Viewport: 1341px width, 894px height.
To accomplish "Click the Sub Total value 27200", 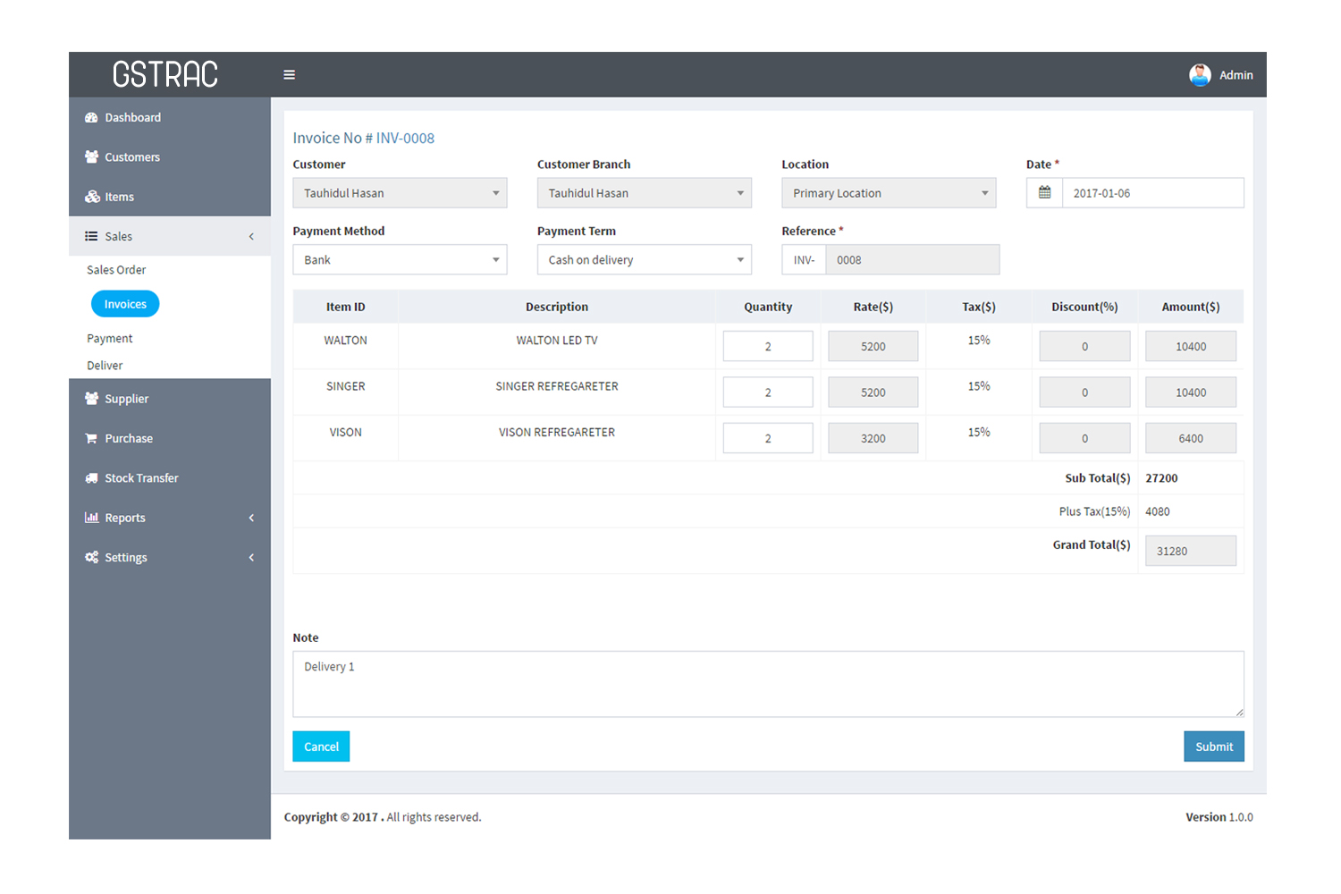I will pyautogui.click(x=1161, y=478).
